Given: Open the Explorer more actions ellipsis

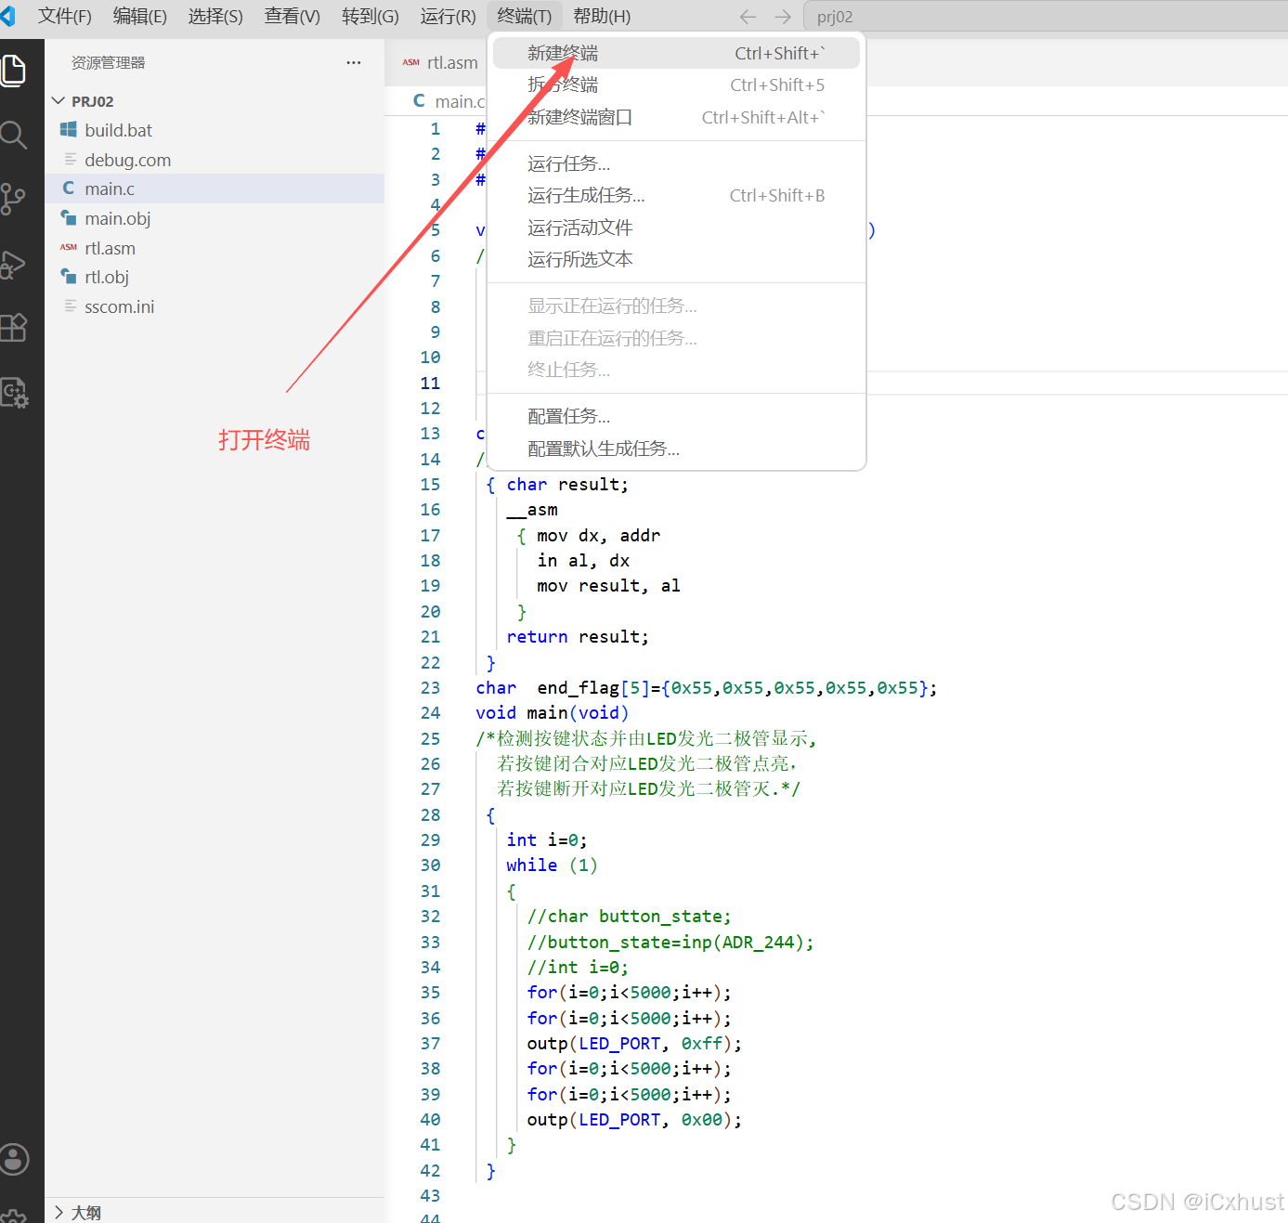Looking at the screenshot, I should (353, 62).
